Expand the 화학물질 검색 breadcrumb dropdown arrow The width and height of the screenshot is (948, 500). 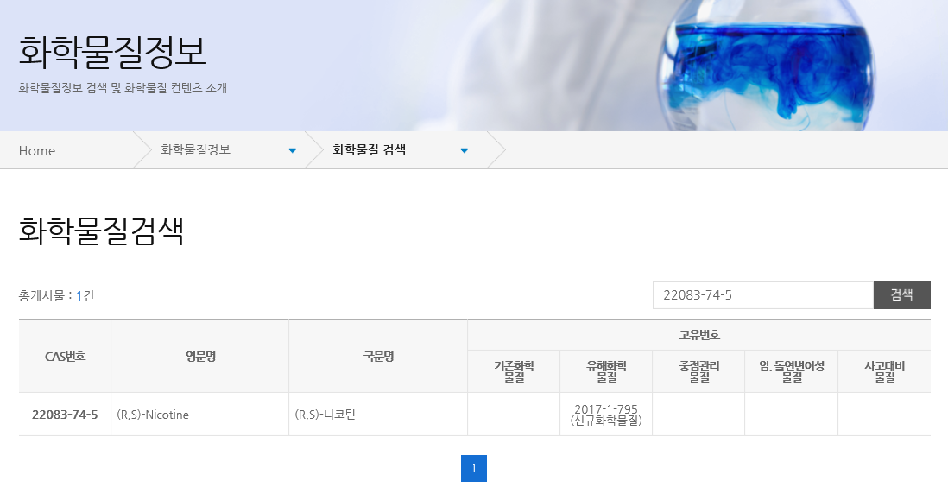click(465, 150)
